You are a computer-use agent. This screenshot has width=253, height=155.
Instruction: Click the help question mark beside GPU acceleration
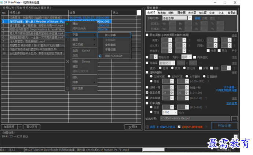(207, 127)
